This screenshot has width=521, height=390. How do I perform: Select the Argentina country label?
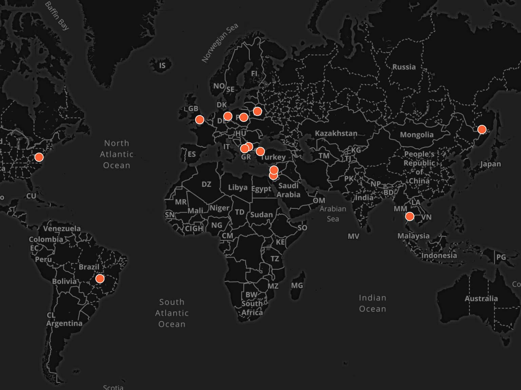pyautogui.click(x=64, y=323)
